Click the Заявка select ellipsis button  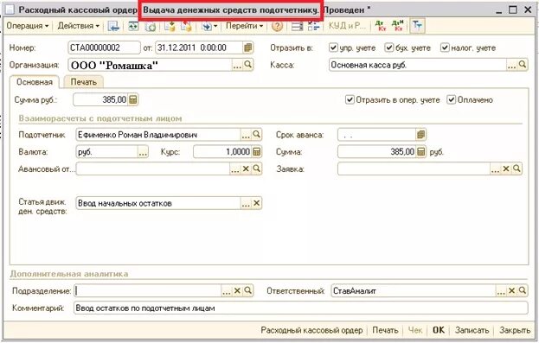pos(496,169)
